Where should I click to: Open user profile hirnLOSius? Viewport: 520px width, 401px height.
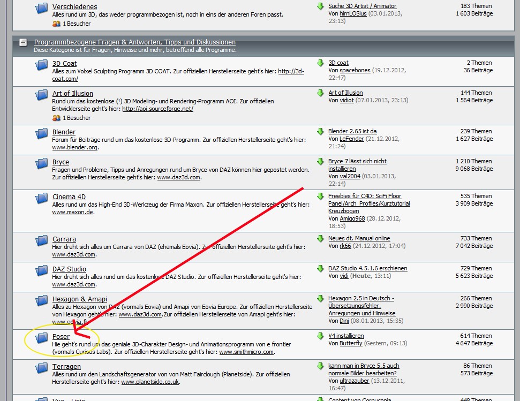pos(353,13)
